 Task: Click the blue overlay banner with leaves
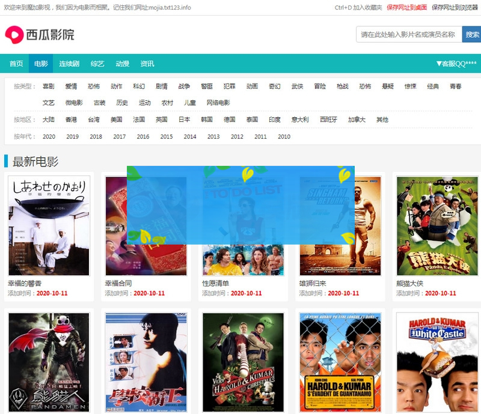click(x=240, y=205)
